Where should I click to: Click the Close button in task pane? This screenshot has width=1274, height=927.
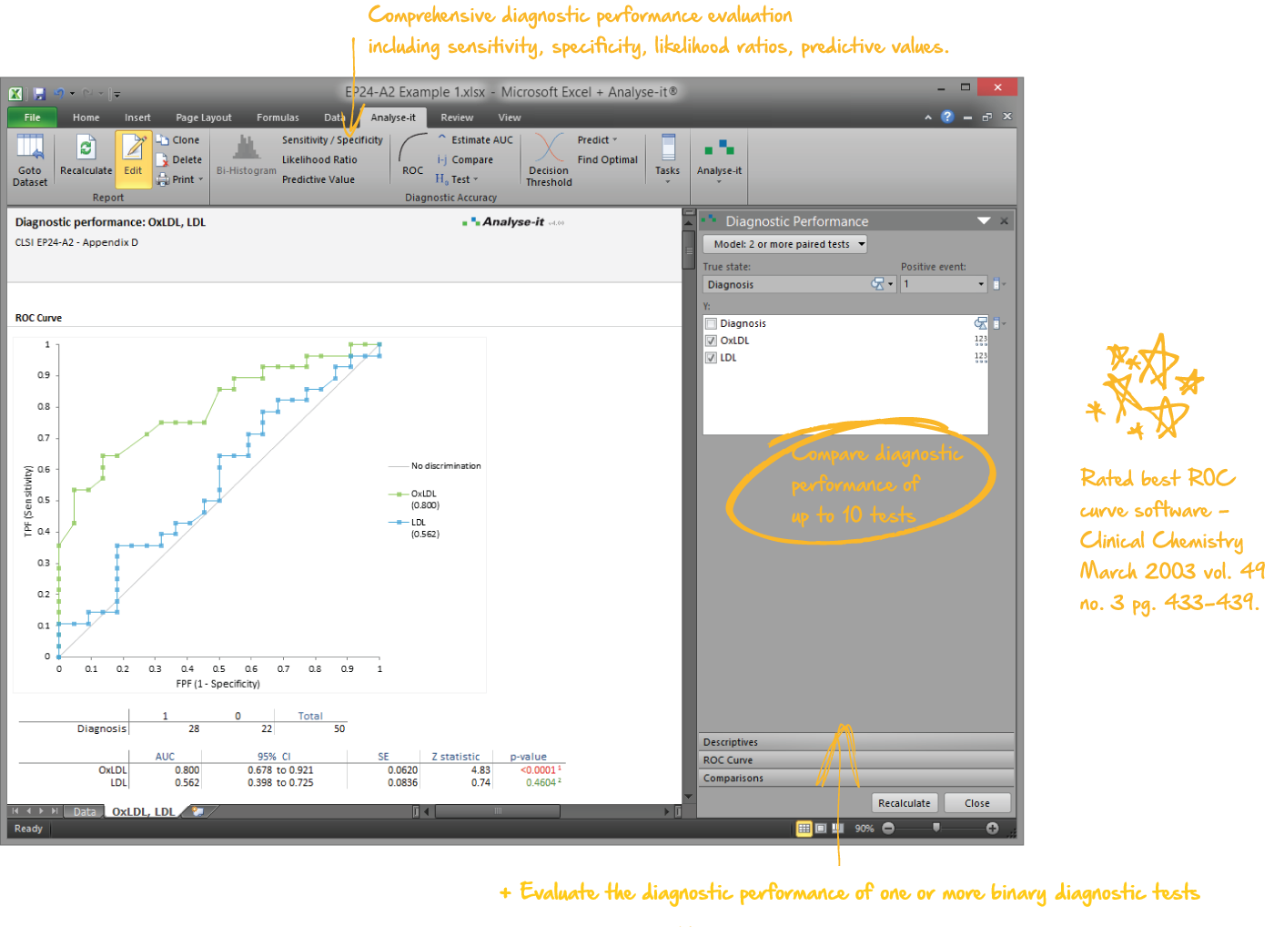tap(977, 803)
